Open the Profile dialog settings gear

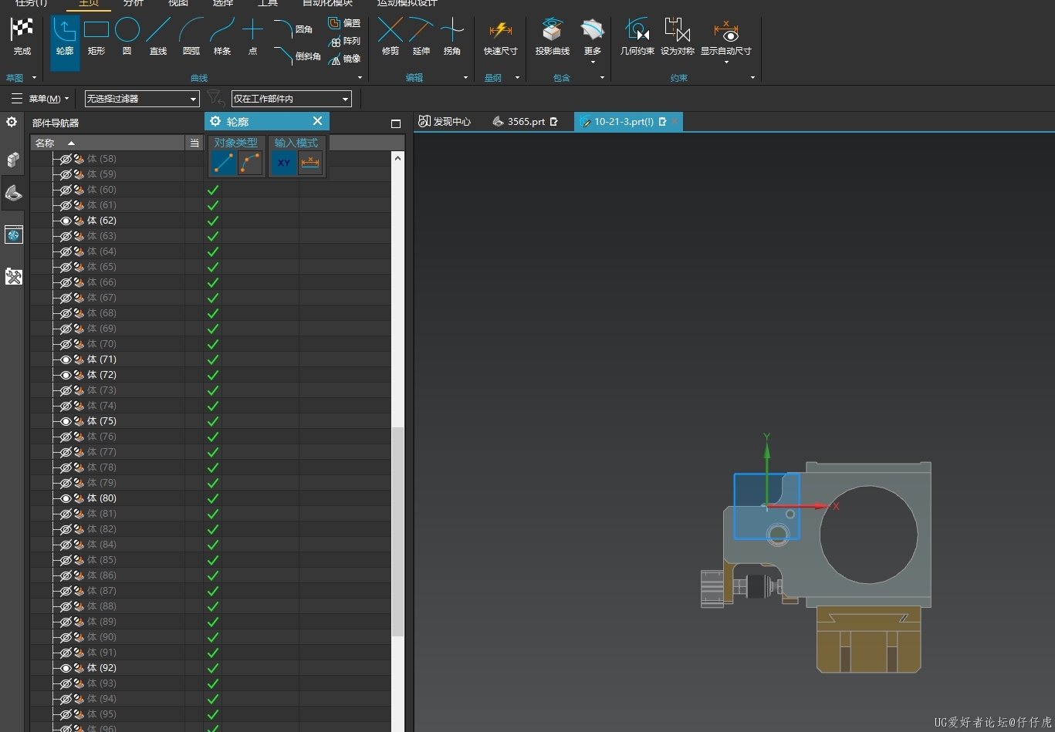click(x=215, y=121)
